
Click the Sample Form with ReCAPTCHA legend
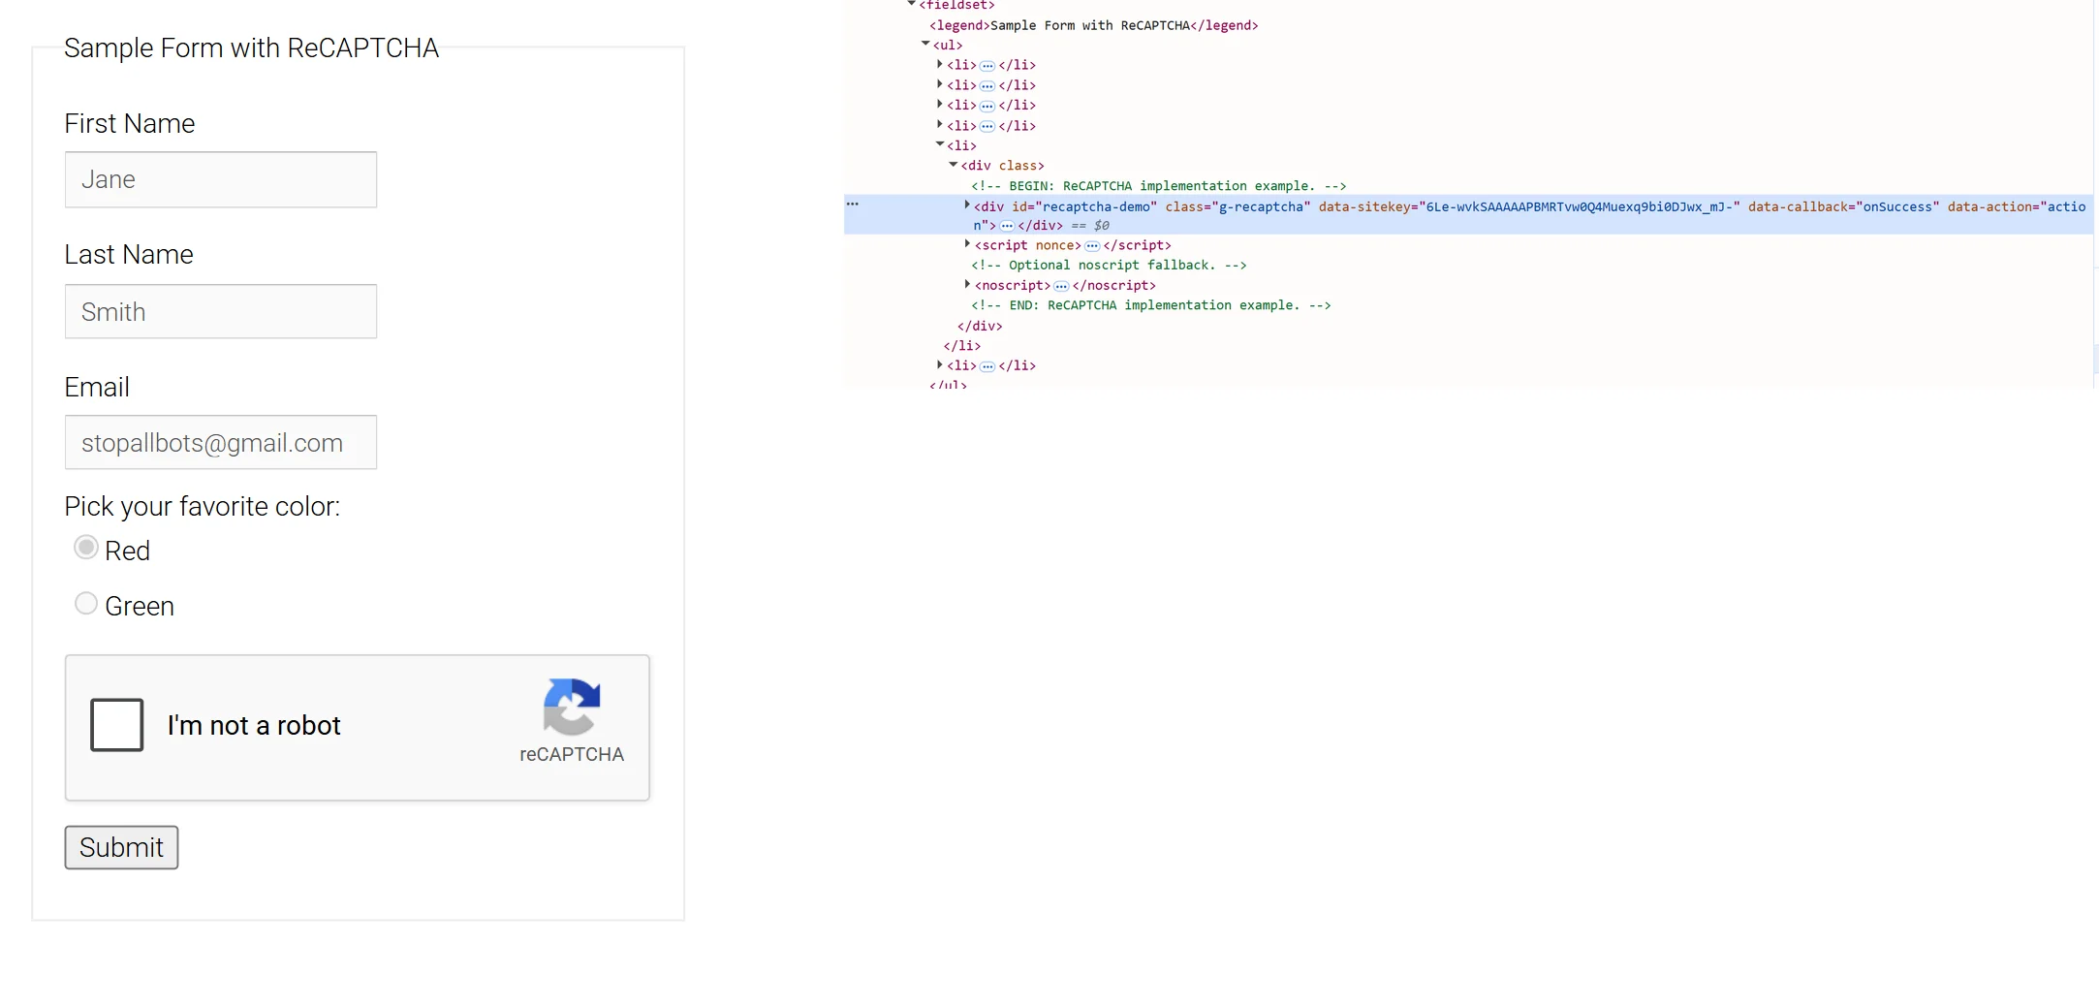click(x=251, y=47)
